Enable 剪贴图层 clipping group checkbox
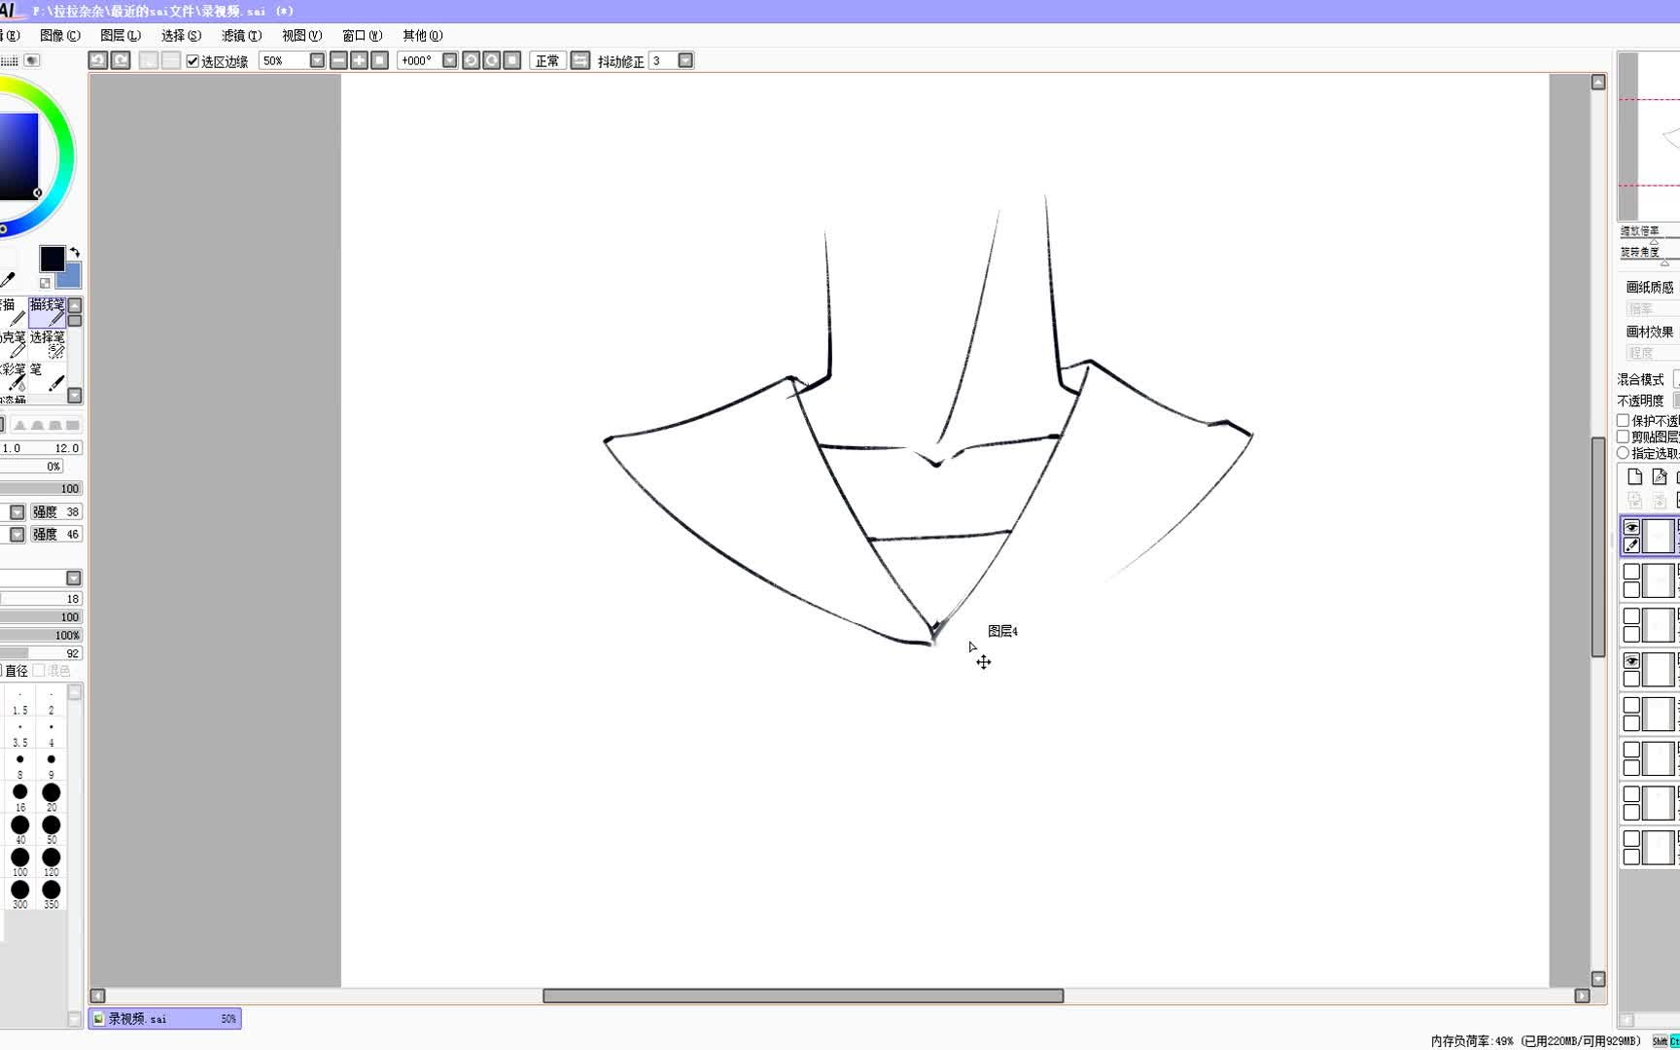Viewport: 1680px width, 1050px height. 1623,437
